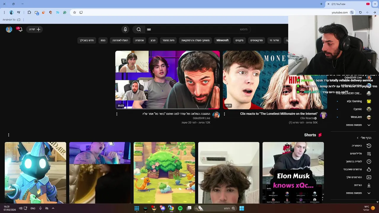Open Clix Reacts channel avatar
The height and width of the screenshot is (213, 379).
coord(323,115)
